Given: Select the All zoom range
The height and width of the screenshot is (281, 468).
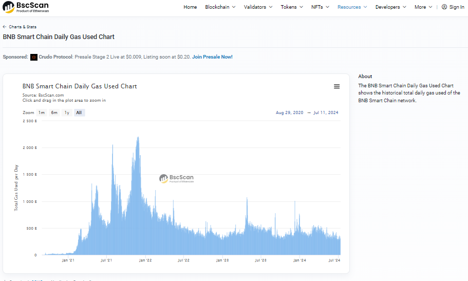Looking at the screenshot, I should pos(79,113).
